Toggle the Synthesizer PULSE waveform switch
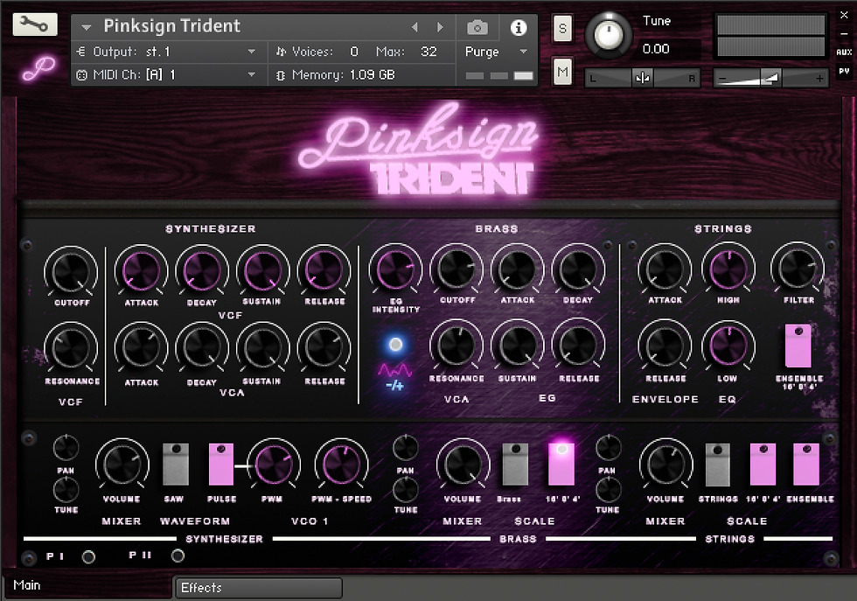Image resolution: width=857 pixels, height=601 pixels. (x=220, y=465)
